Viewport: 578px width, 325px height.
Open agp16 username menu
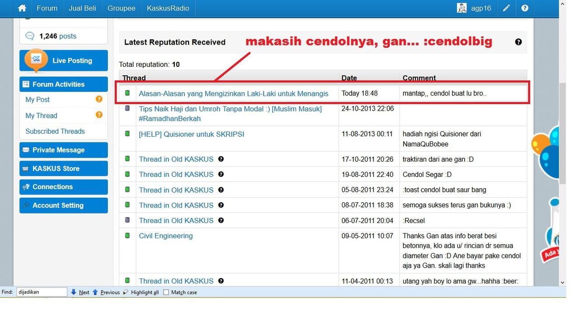point(481,8)
